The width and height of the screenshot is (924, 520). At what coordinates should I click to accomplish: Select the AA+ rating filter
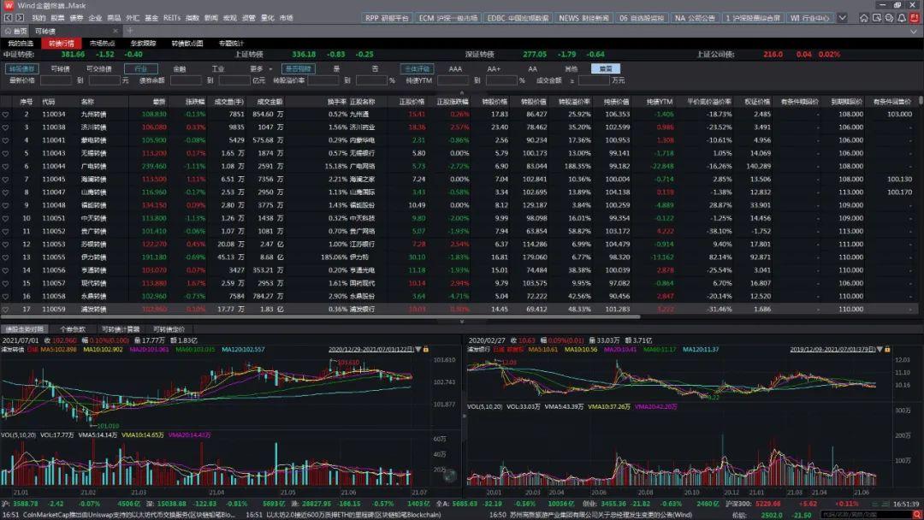494,69
